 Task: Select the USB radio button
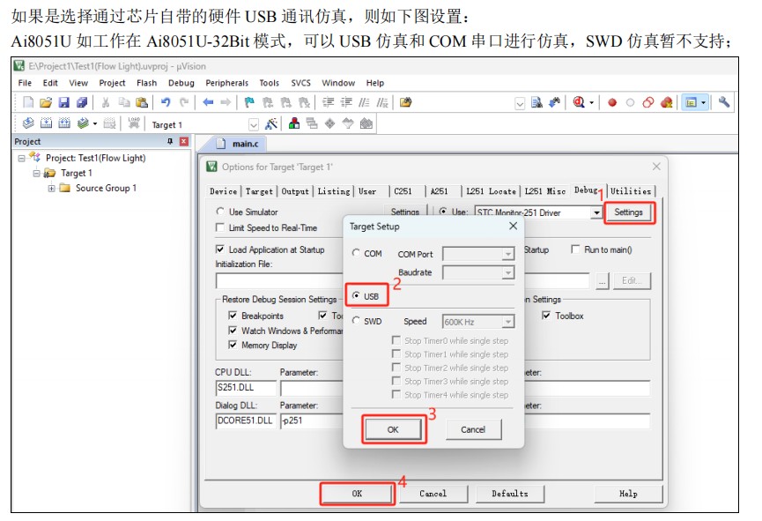[x=356, y=296]
